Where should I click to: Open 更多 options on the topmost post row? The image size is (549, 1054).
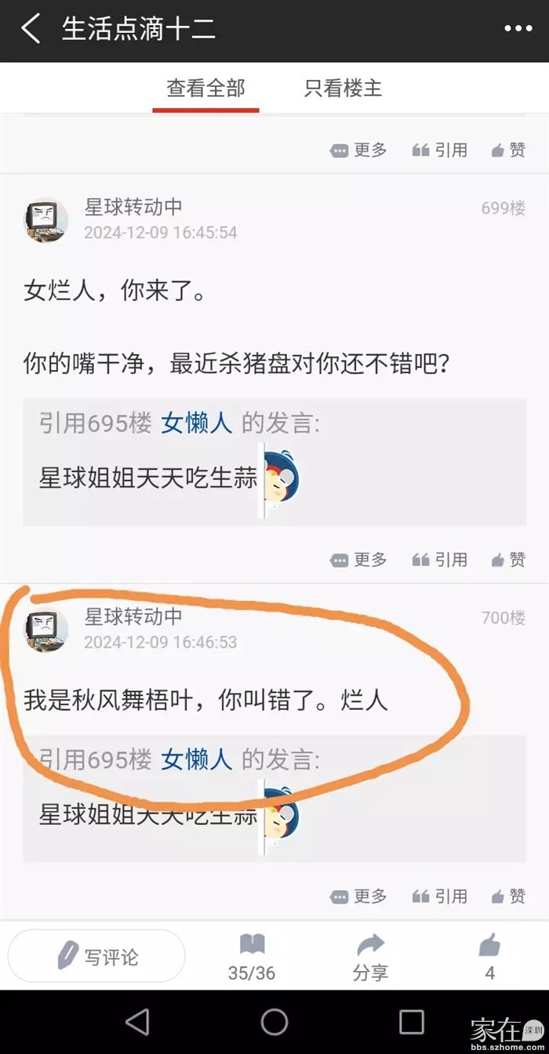[358, 150]
